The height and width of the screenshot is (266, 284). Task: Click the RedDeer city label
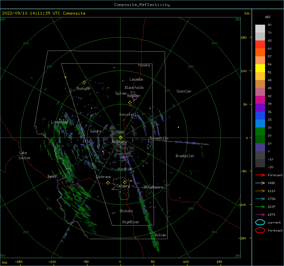pos(134,96)
